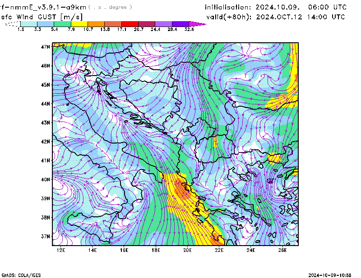This screenshot has height=278, width=361.
Task: Click the 'valid(+80h):' label
Action: (x=229, y=17)
